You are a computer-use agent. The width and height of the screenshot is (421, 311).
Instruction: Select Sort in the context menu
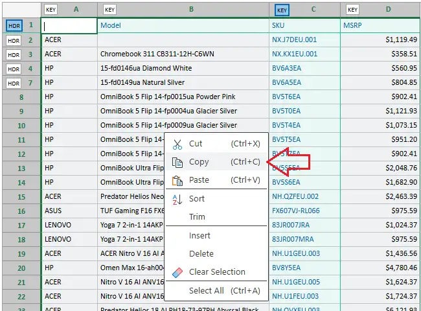click(216, 199)
